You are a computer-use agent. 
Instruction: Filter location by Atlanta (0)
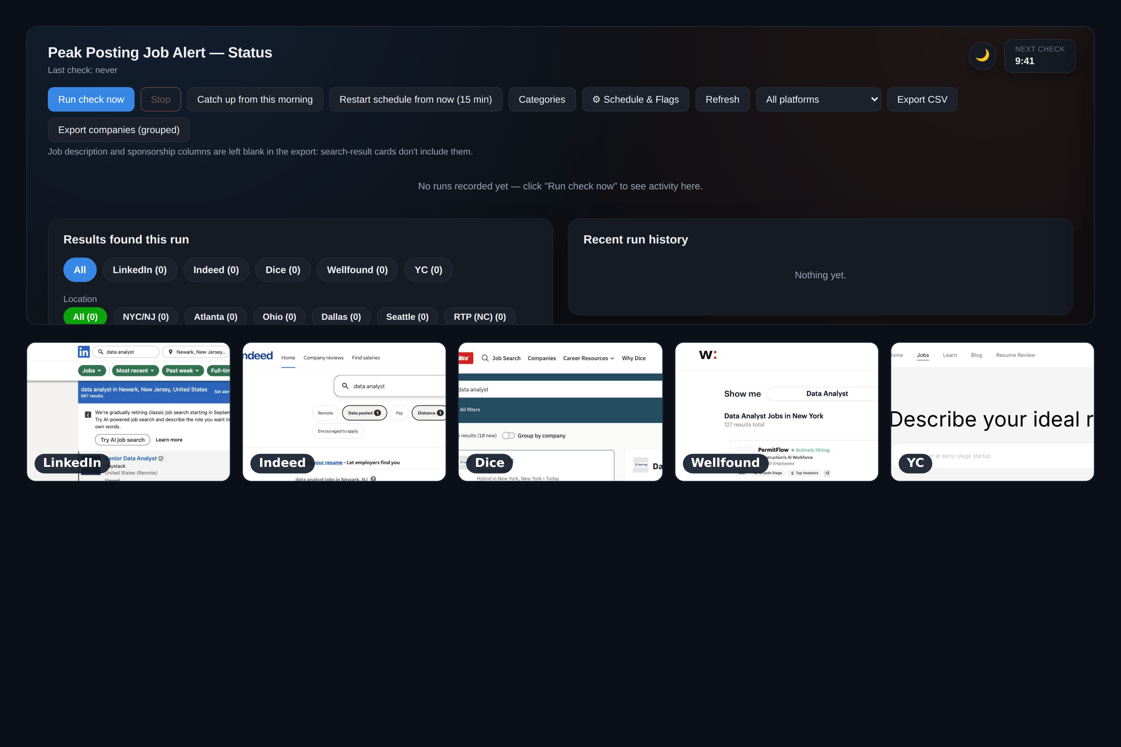215,316
